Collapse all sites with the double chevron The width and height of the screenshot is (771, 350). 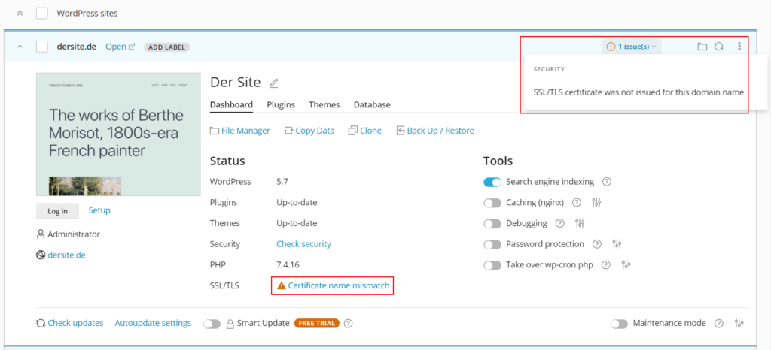pyautogui.click(x=20, y=14)
